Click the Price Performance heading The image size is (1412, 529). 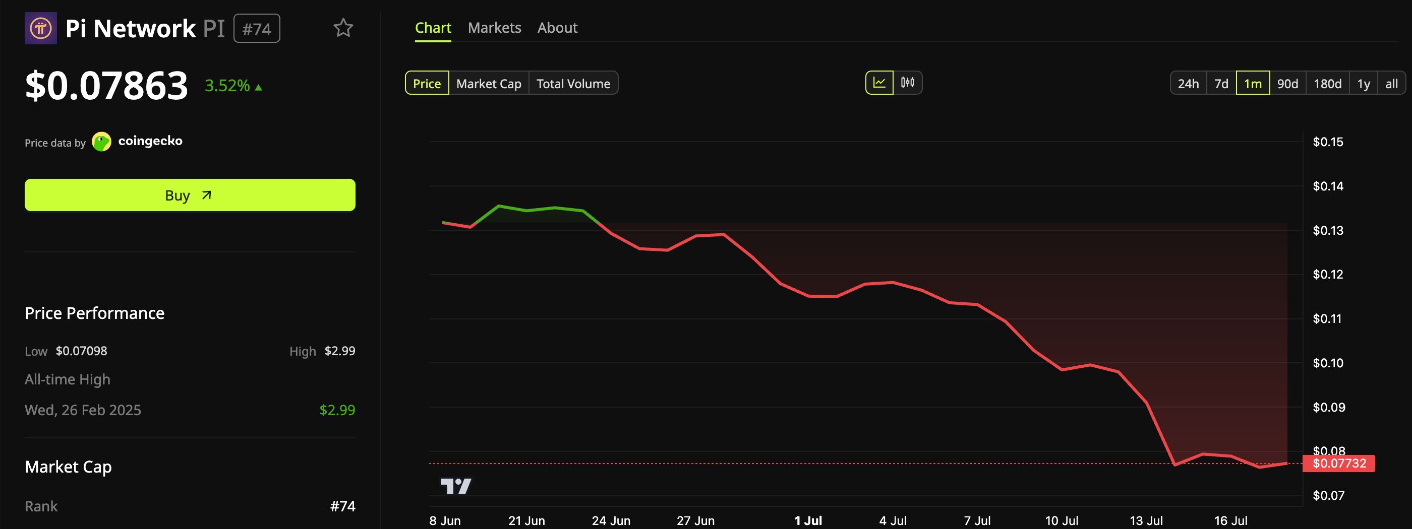tap(95, 313)
